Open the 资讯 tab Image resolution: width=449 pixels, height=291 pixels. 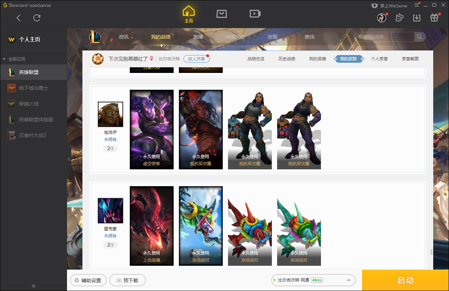123,37
